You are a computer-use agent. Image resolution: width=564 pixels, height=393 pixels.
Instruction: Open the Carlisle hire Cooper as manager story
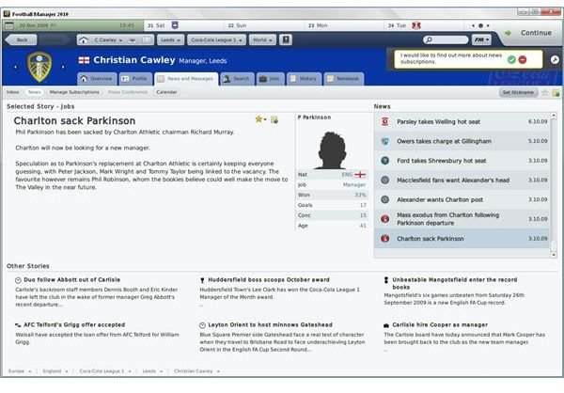point(440,324)
